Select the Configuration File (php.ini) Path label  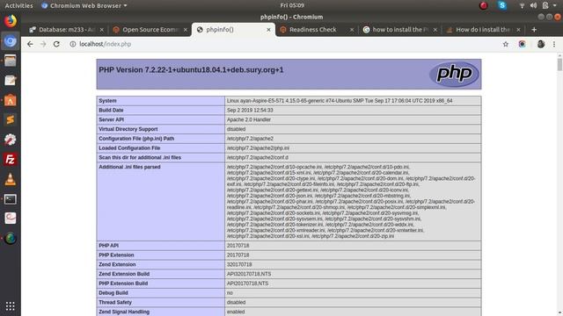[x=136, y=139]
